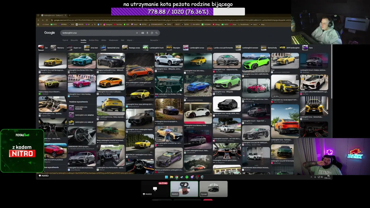Screen dimensions: 370x208
Task: Open the STREAMELEMENTS bookmark
Action: pyautogui.click(x=156, y=25)
